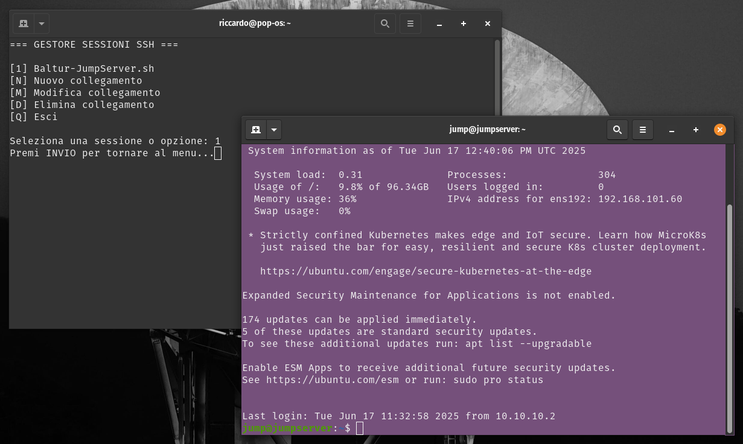The height and width of the screenshot is (444, 743).
Task: Click the https://ubuntu.com/esm URL text
Action: pyautogui.click(x=333, y=380)
